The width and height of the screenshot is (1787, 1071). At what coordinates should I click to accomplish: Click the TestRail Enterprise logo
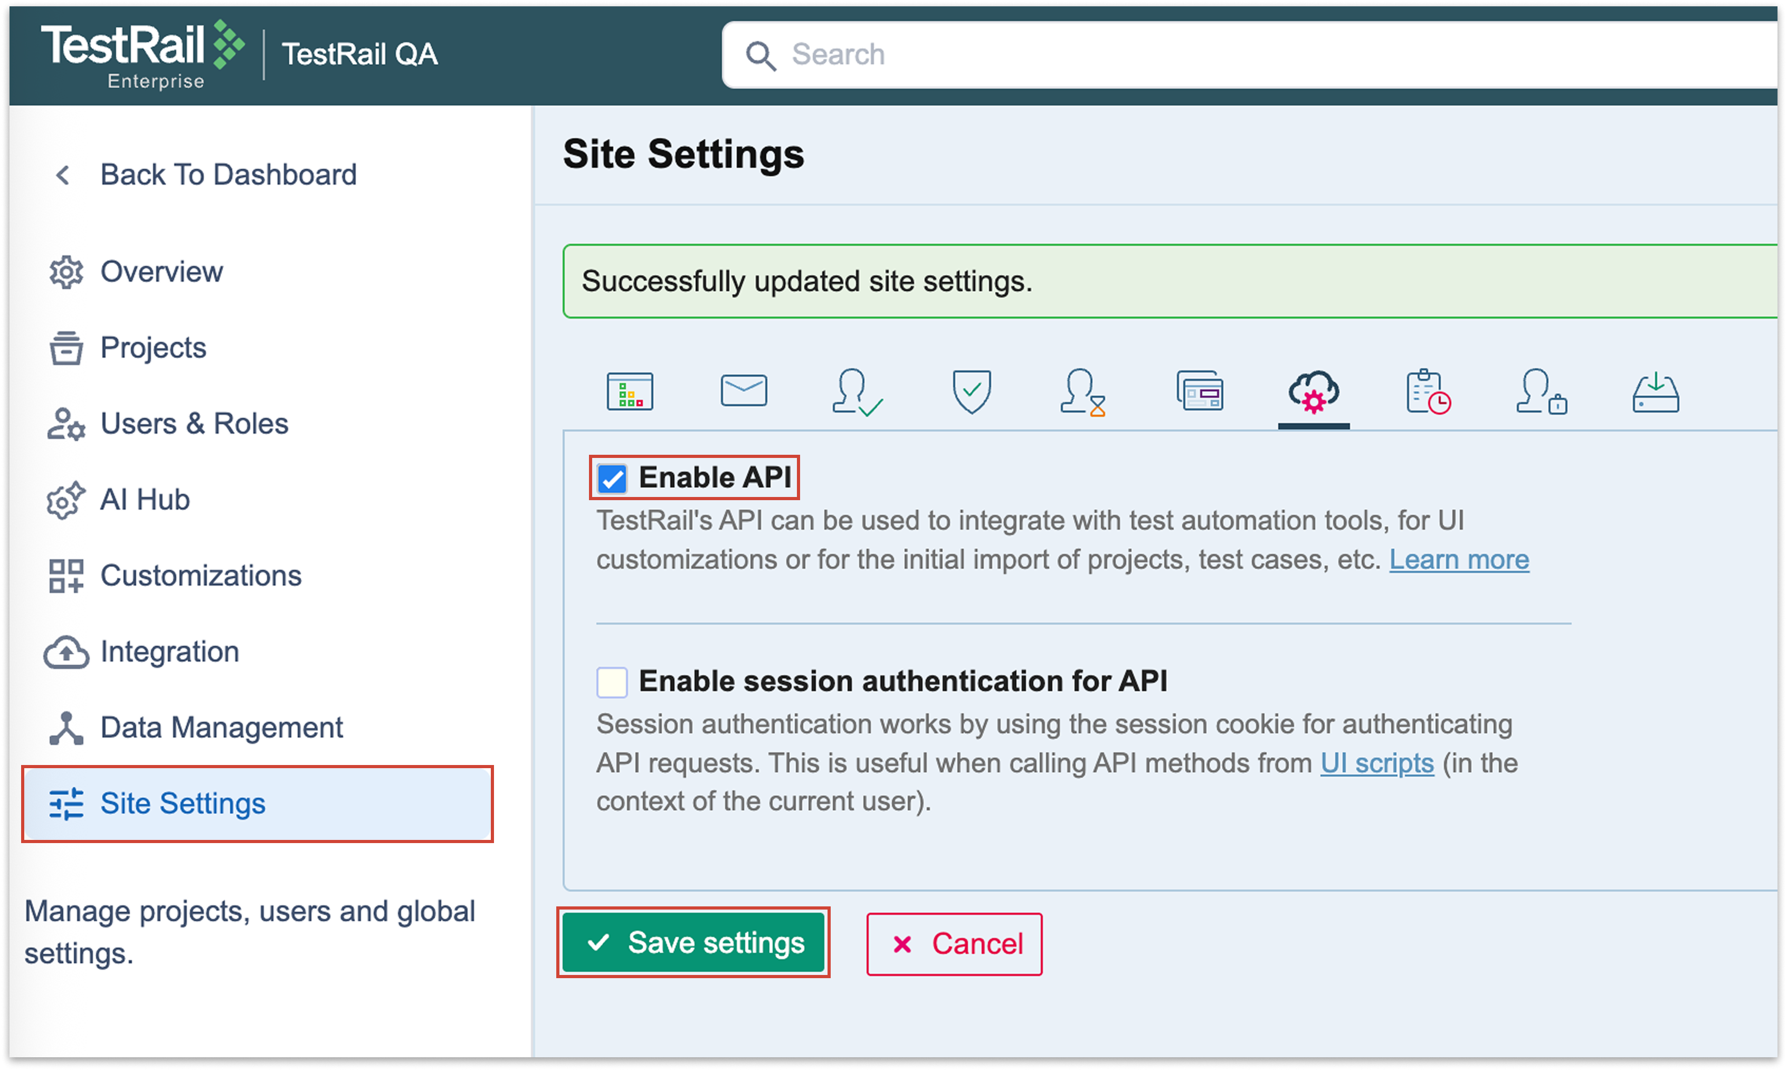(143, 55)
